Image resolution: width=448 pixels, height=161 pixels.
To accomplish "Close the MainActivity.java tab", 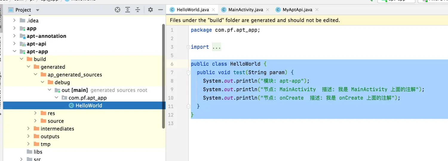I will point(268,10).
